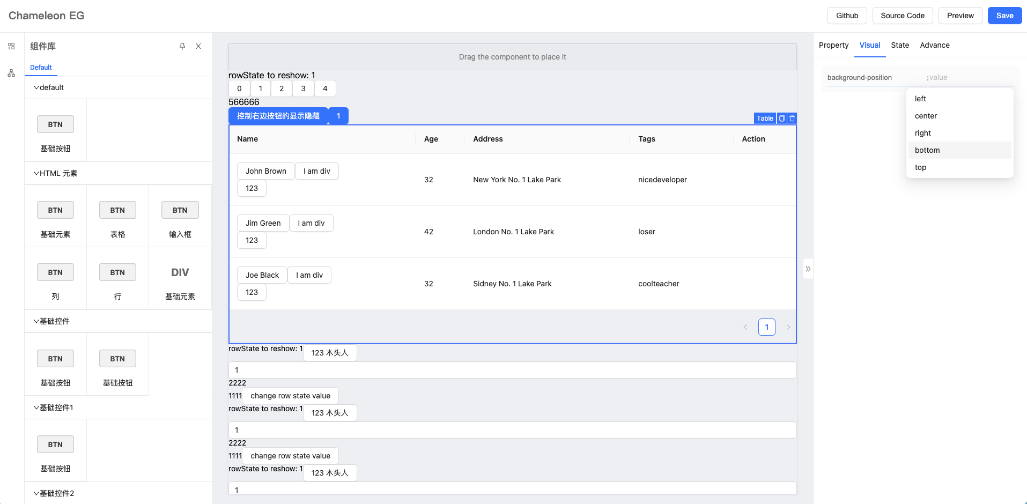Click the Chameleon EG title

(x=46, y=16)
